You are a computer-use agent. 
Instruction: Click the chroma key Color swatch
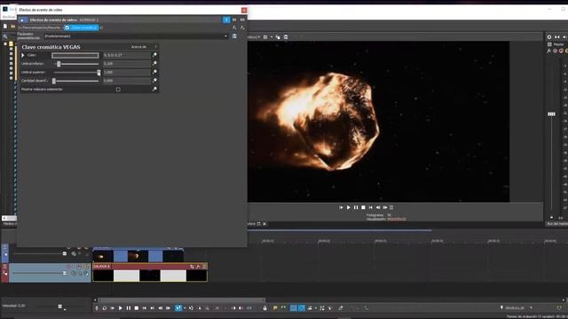75,55
